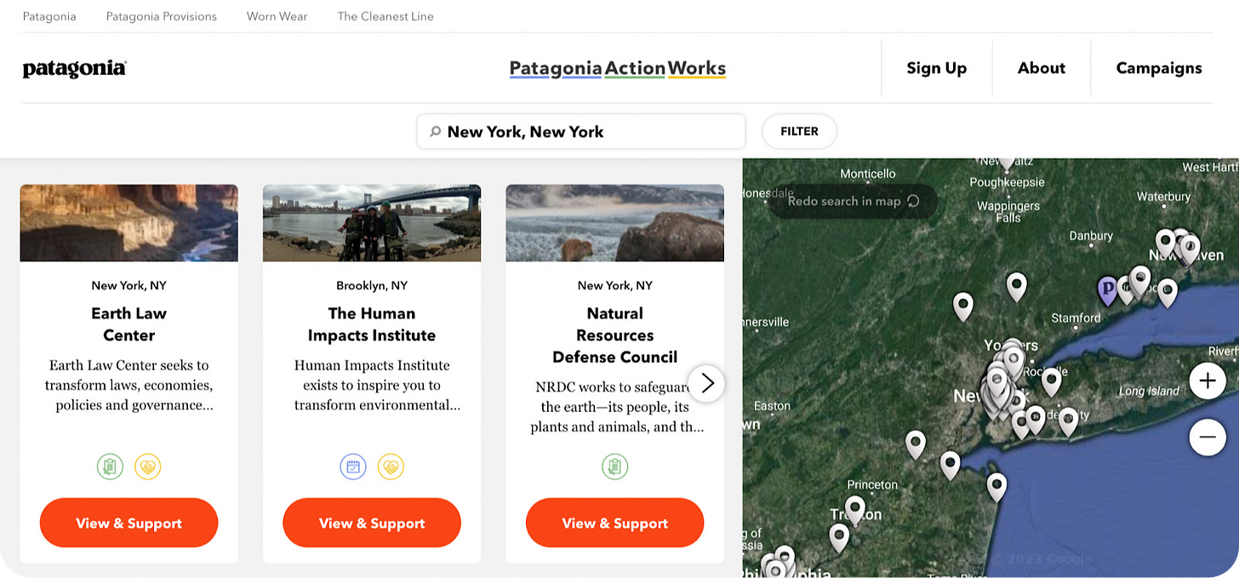1239x578 pixels.
Task: Open the About page
Action: [1042, 68]
